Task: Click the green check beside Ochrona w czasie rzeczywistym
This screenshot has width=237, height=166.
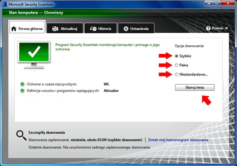Action: point(22,84)
